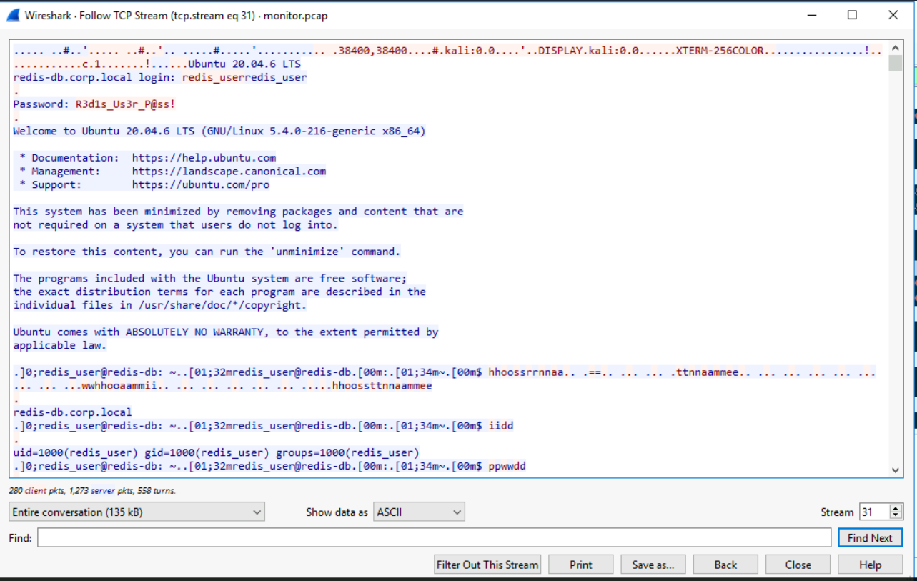Click the packet statistics line with 558 turns
The image size is (917, 581).
click(92, 491)
